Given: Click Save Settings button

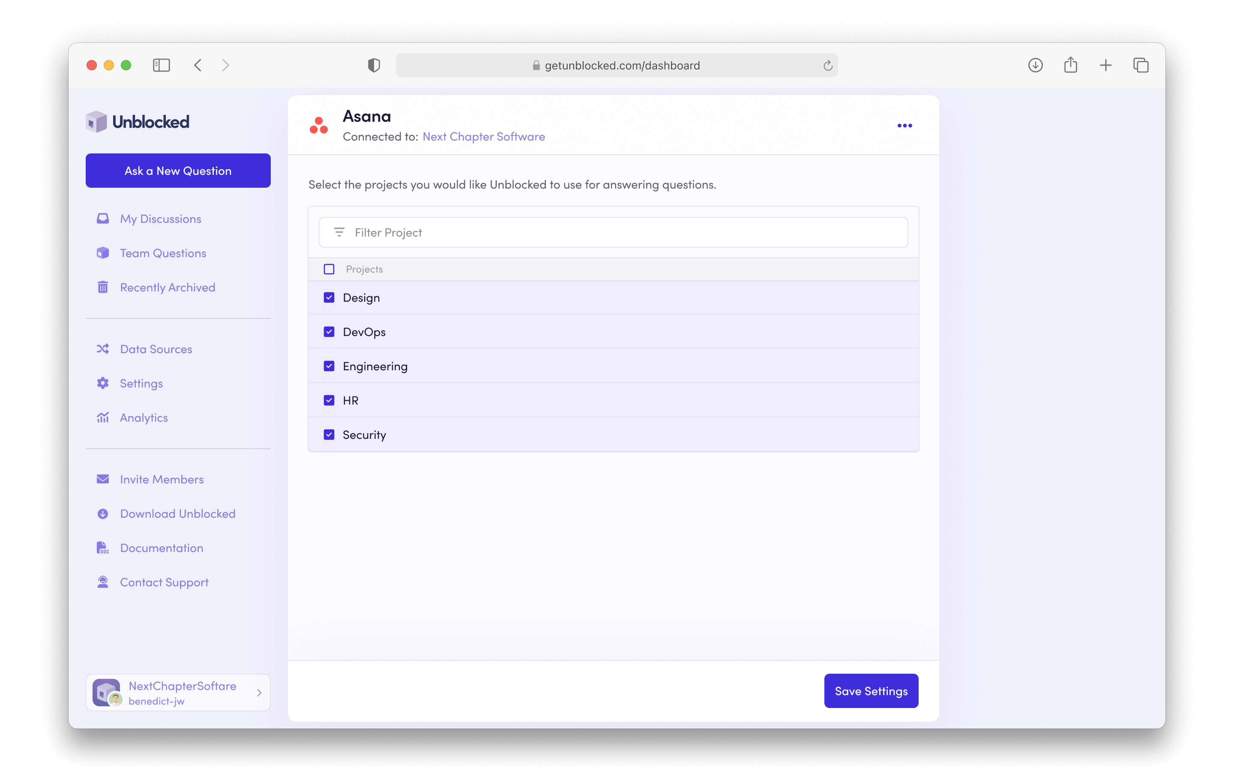Looking at the screenshot, I should coord(871,691).
